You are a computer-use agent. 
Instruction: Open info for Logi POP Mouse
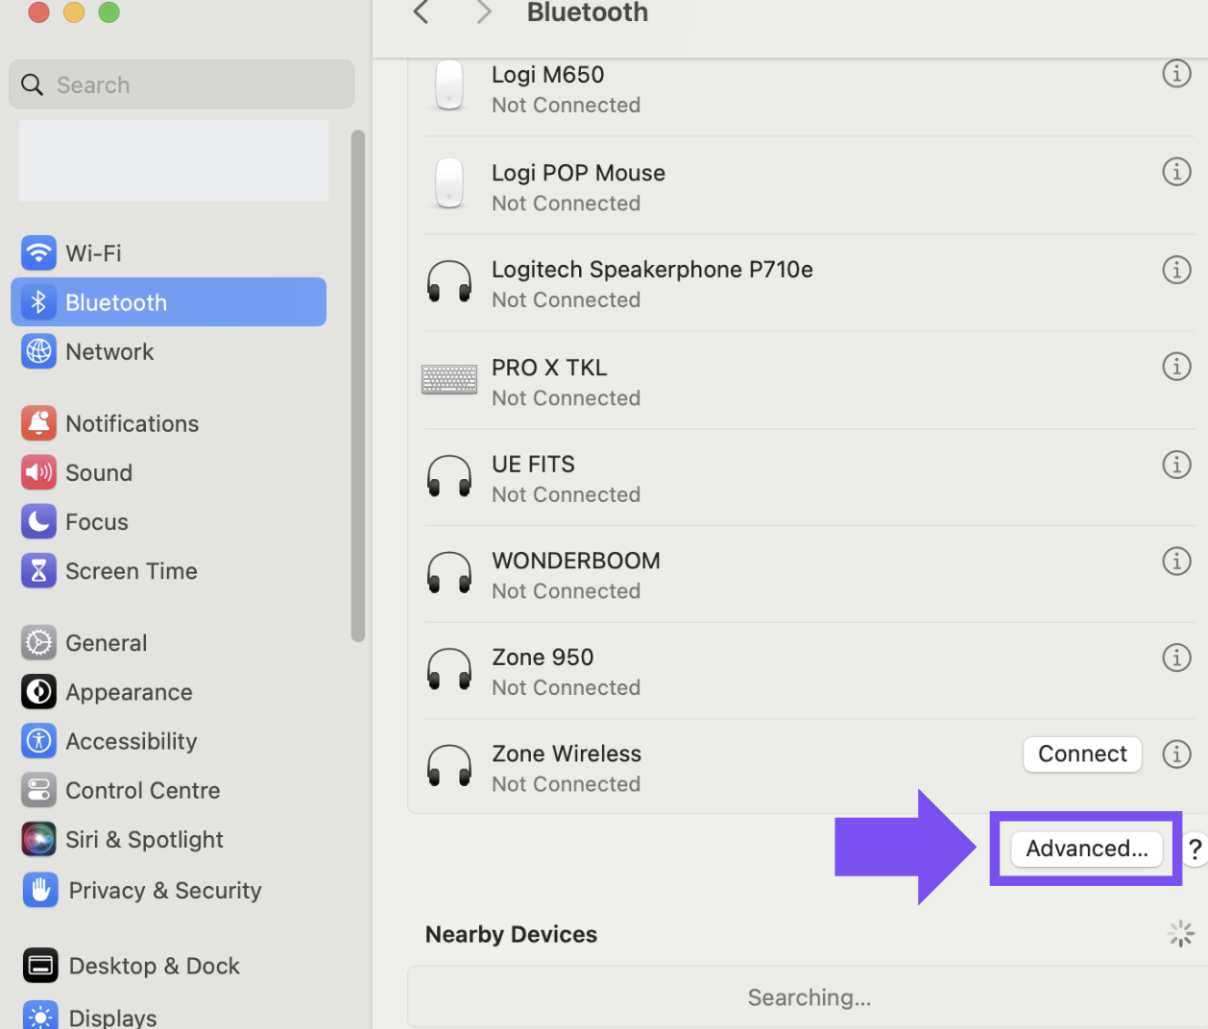click(x=1176, y=172)
